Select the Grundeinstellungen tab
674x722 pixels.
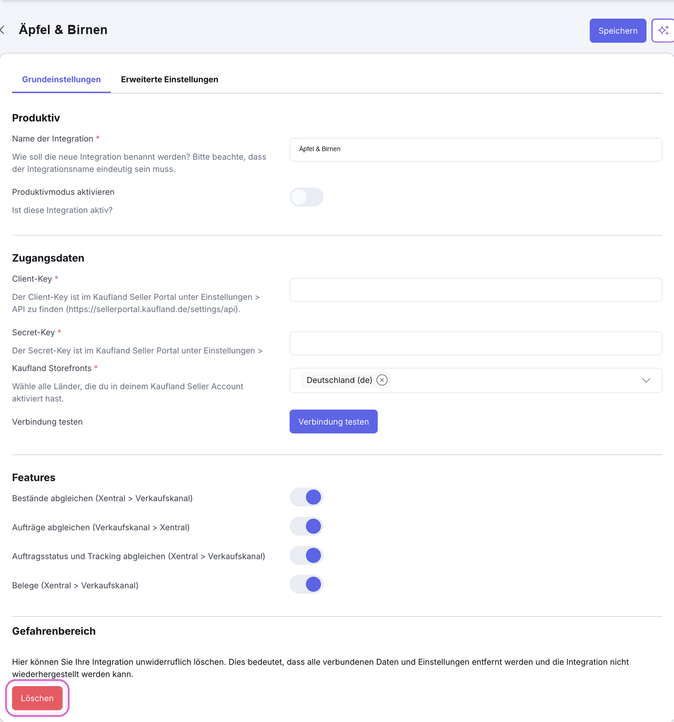(61, 79)
